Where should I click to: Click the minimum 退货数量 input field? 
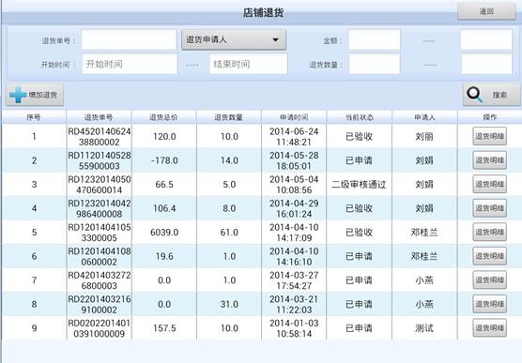(x=375, y=64)
